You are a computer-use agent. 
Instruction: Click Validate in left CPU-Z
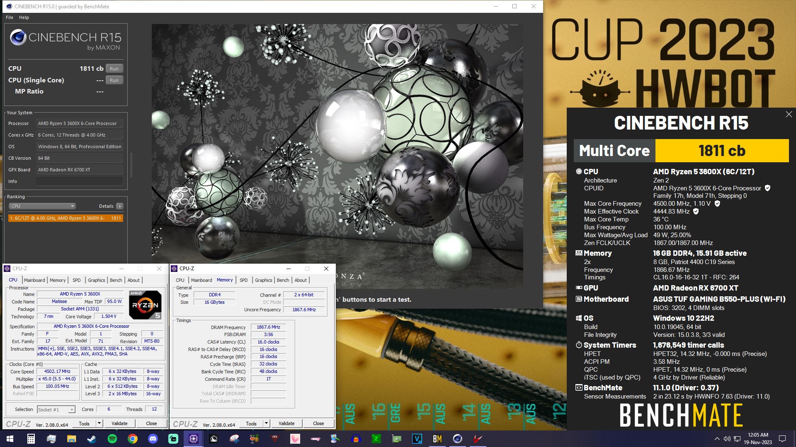click(x=119, y=423)
